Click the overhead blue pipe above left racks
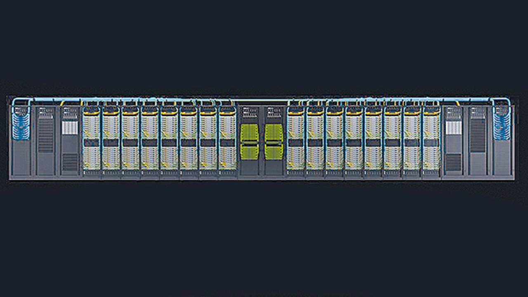 coord(124,99)
